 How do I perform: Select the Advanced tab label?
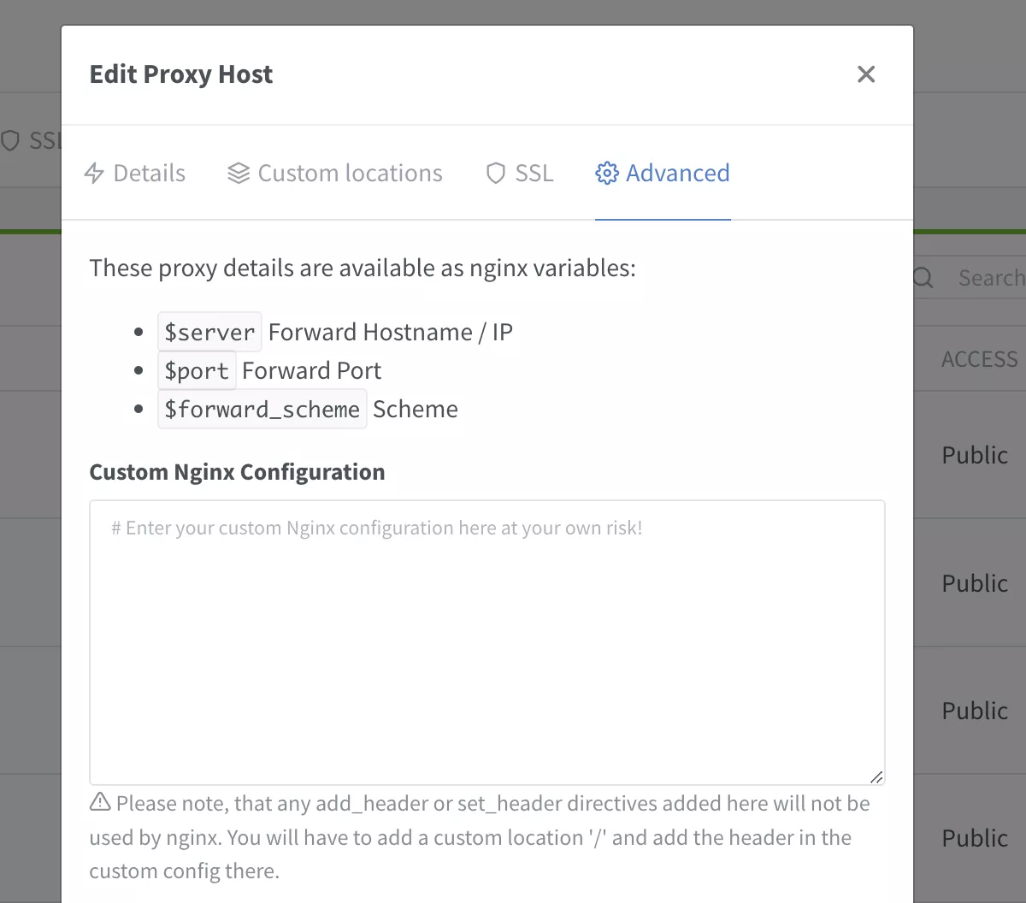coord(677,174)
